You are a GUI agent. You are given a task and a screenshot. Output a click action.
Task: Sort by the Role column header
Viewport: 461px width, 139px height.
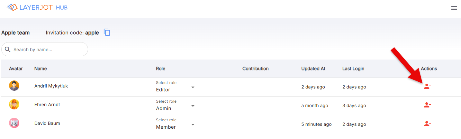coord(160,69)
